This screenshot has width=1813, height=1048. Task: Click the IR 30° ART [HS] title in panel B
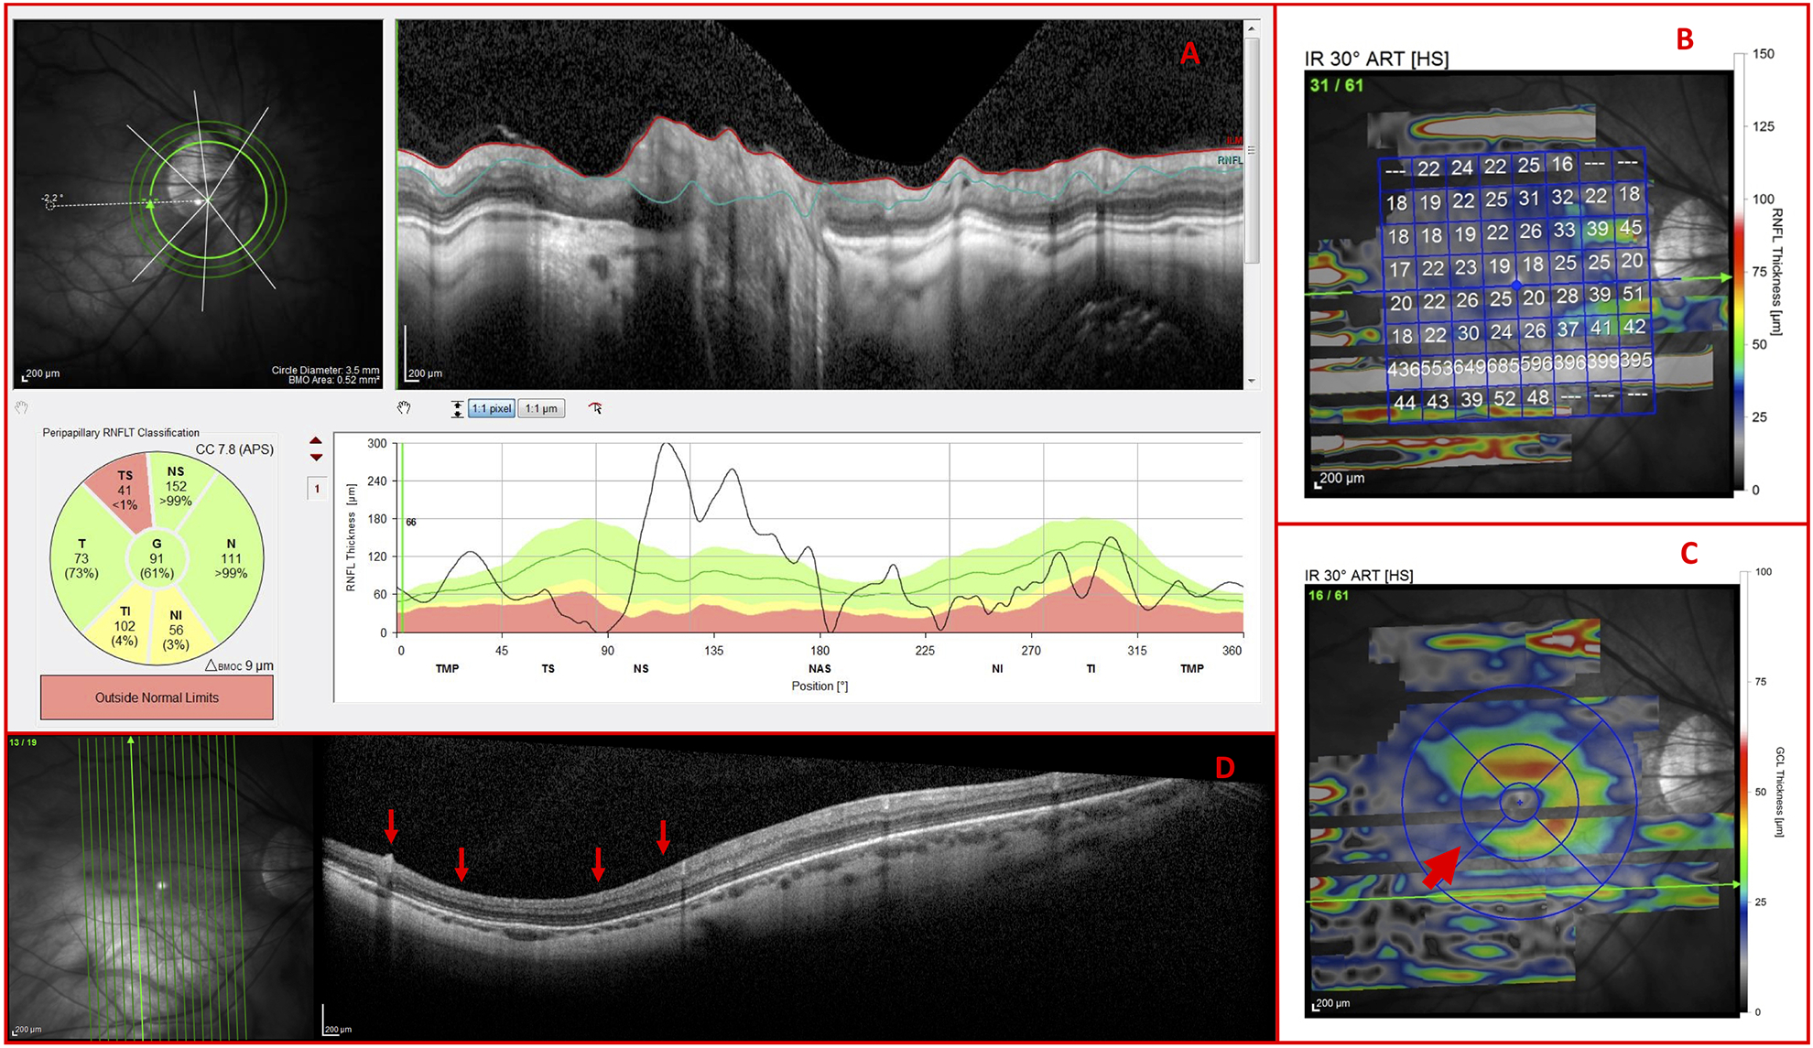pos(1376,59)
